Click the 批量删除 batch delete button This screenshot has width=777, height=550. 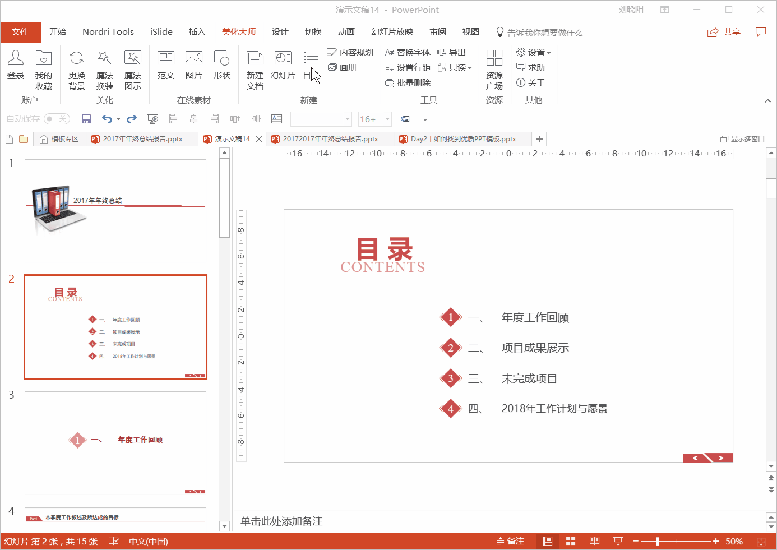[x=408, y=83]
